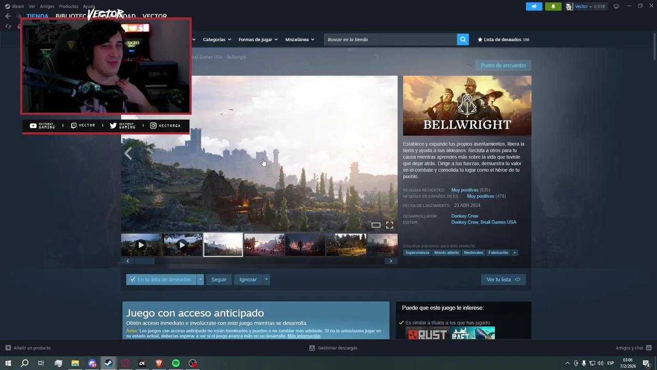This screenshot has width=657, height=370.
Task: Click the Mundo abierto tag
Action: (x=447, y=253)
